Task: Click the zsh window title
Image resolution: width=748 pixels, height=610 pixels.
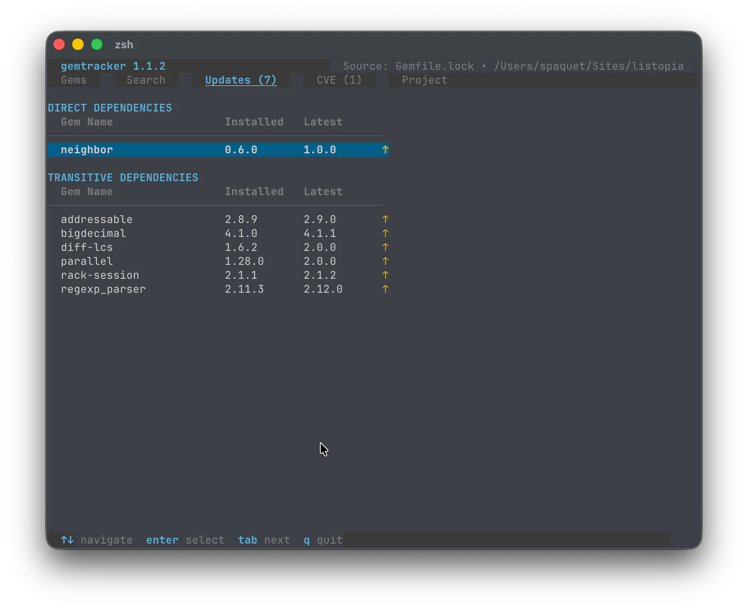Action: click(x=124, y=45)
